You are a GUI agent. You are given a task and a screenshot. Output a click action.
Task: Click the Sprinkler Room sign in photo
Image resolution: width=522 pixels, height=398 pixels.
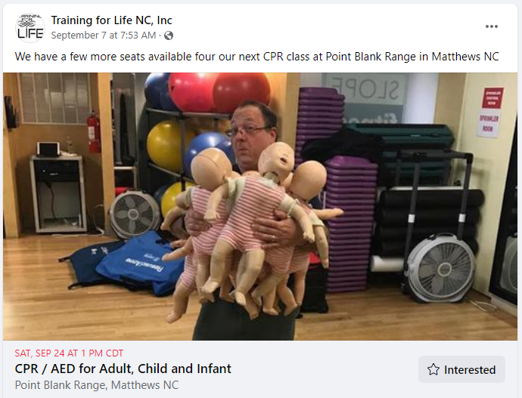[x=489, y=124]
